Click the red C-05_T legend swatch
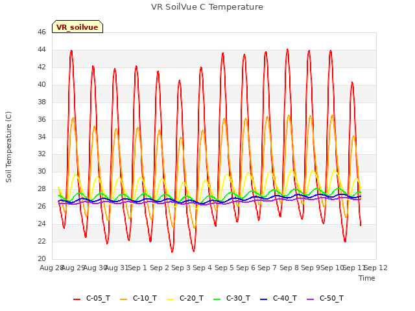Viewport: 415px width, 311px height. point(77,299)
